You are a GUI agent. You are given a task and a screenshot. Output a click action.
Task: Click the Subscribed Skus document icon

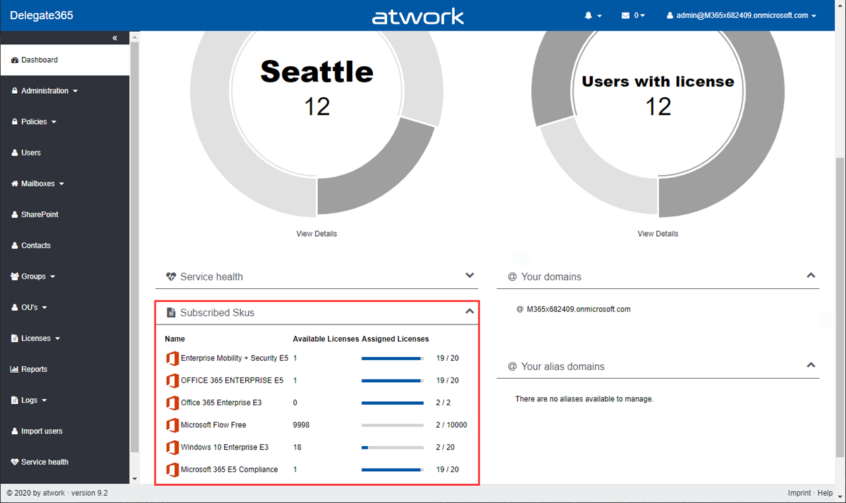[171, 313]
